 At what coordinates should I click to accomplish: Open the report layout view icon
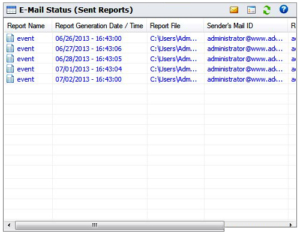coord(251,10)
